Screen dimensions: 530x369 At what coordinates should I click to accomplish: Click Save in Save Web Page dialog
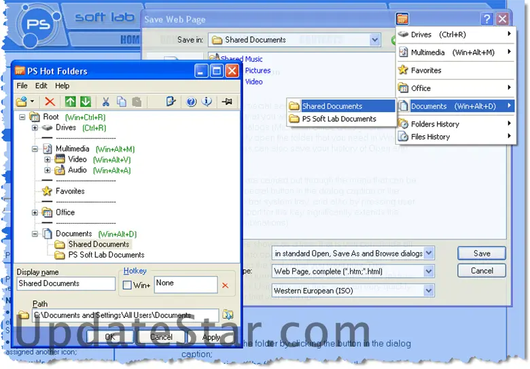coord(482,253)
